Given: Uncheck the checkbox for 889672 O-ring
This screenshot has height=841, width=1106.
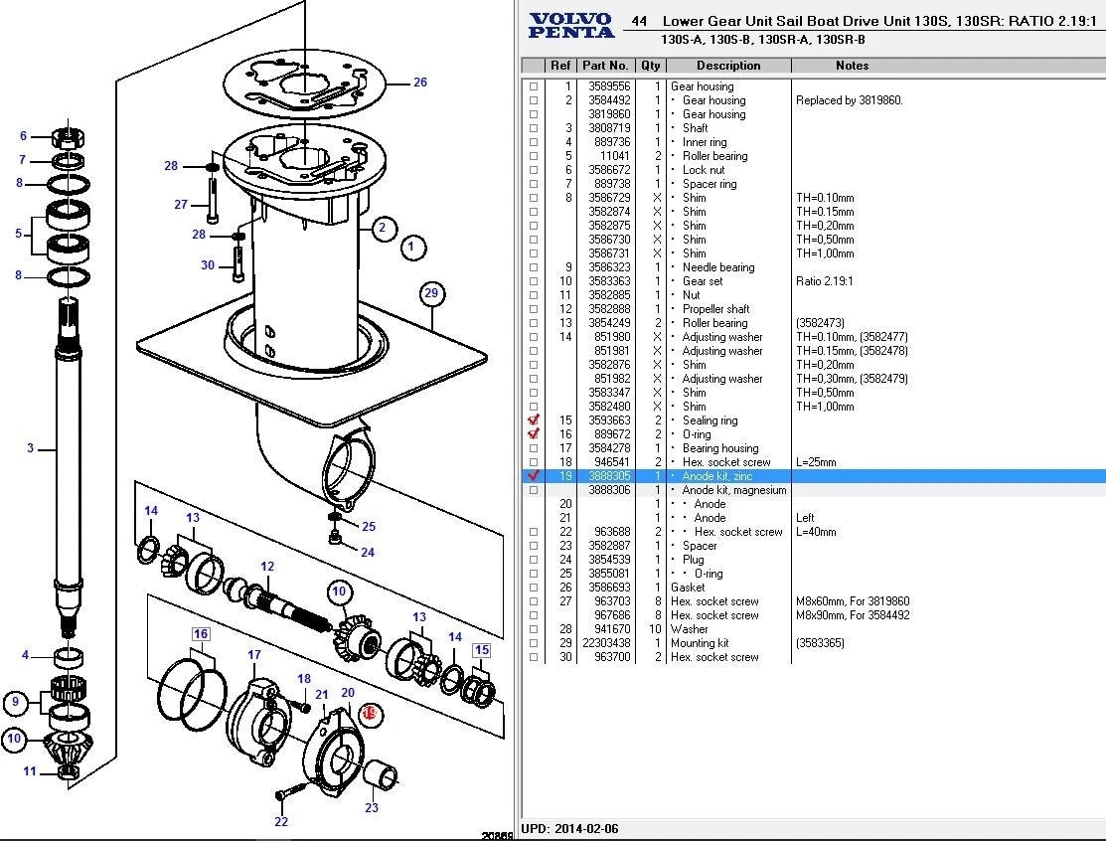Looking at the screenshot, I should point(534,433).
